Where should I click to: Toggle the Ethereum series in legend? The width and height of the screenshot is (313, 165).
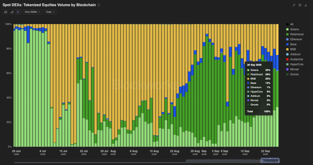(x=294, y=39)
